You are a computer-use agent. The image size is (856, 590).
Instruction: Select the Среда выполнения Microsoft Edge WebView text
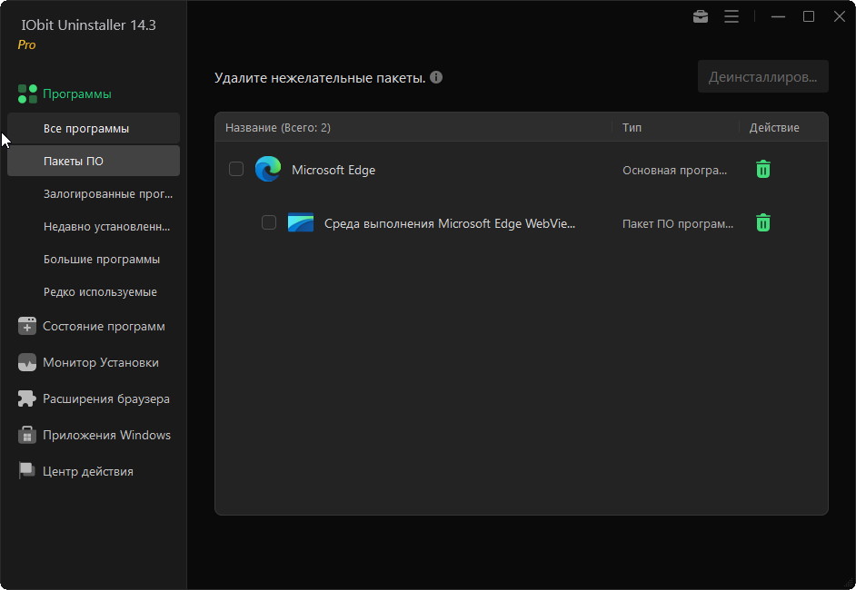[x=450, y=223]
